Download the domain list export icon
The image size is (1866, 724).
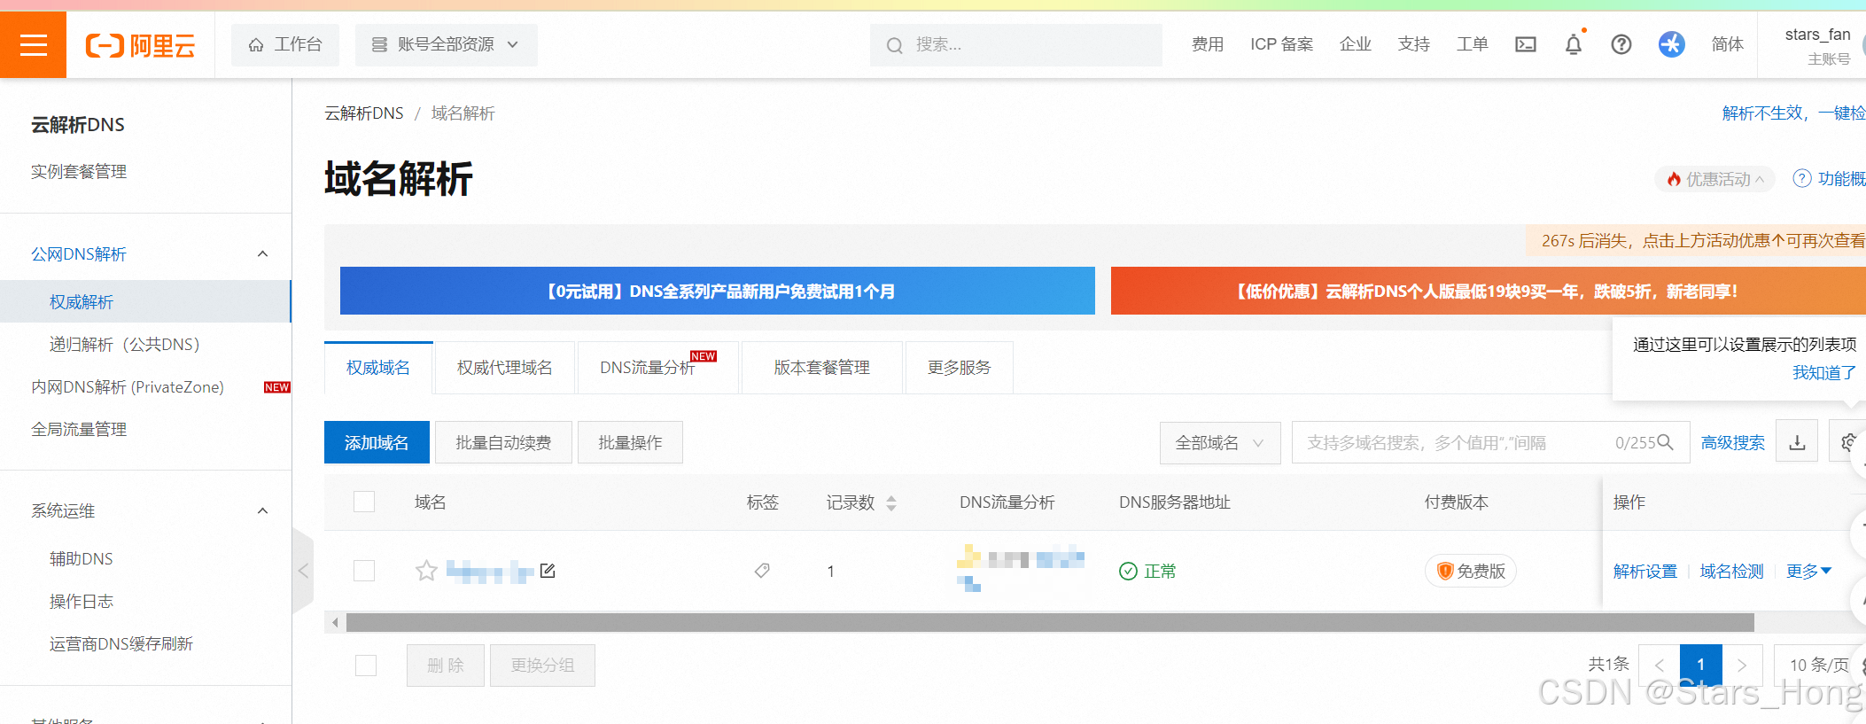[x=1797, y=442]
